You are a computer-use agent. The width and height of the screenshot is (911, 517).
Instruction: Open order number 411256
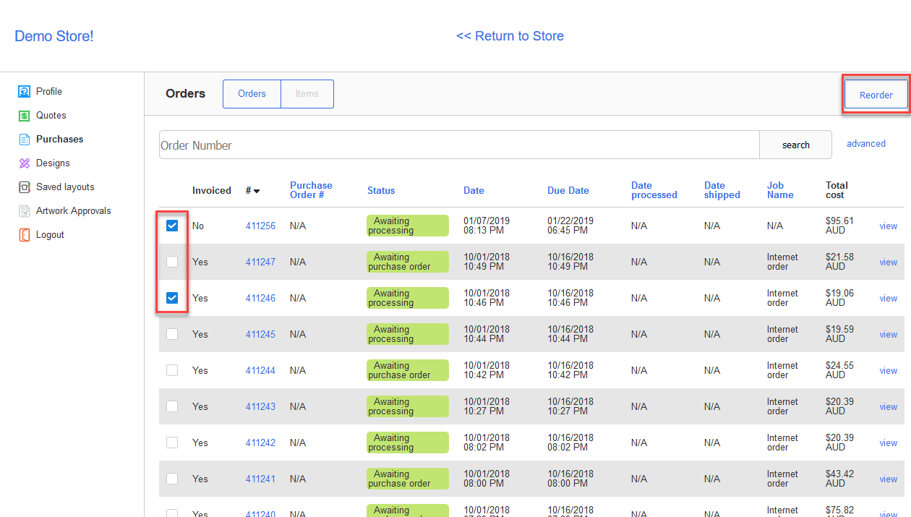tap(260, 226)
